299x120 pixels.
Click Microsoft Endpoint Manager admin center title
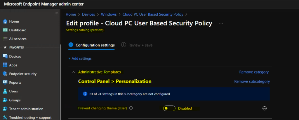point(44,4)
